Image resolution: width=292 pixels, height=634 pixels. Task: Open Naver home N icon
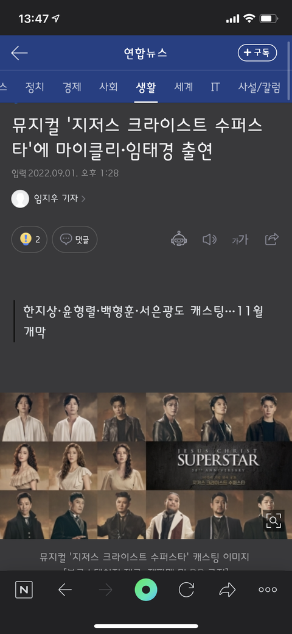coord(24,590)
